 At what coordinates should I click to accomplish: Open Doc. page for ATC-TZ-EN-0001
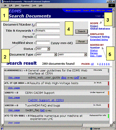pos(14,123)
